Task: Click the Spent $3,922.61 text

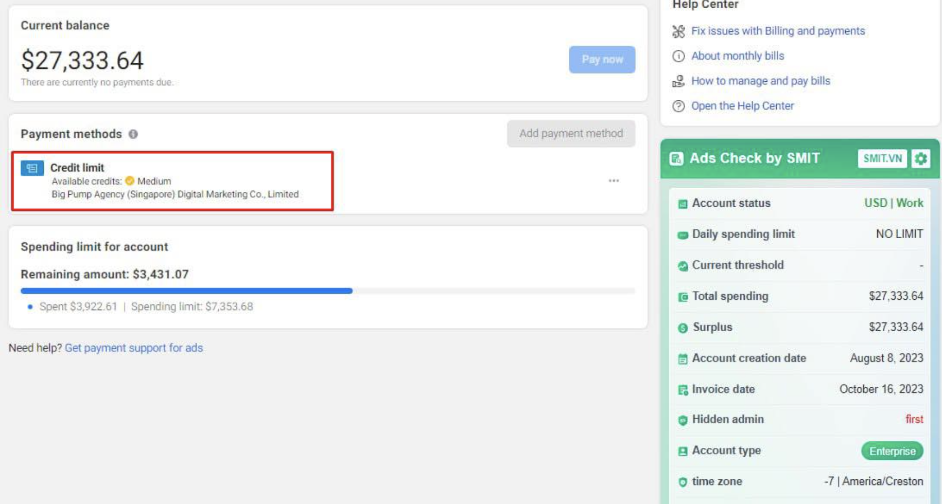Action: [78, 307]
